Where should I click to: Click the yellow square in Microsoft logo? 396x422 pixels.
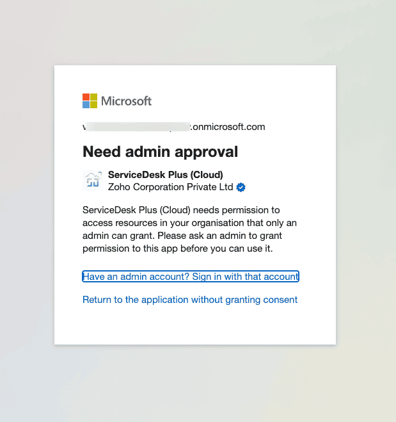click(93, 104)
